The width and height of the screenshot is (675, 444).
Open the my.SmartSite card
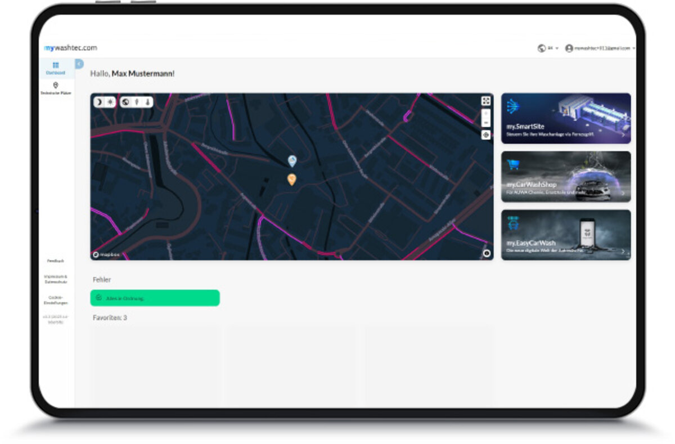[566, 118]
